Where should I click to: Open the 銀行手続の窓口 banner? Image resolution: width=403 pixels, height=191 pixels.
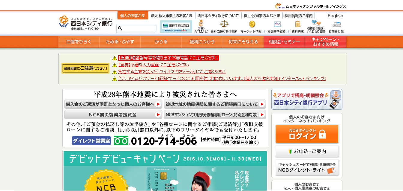[x=176, y=27]
